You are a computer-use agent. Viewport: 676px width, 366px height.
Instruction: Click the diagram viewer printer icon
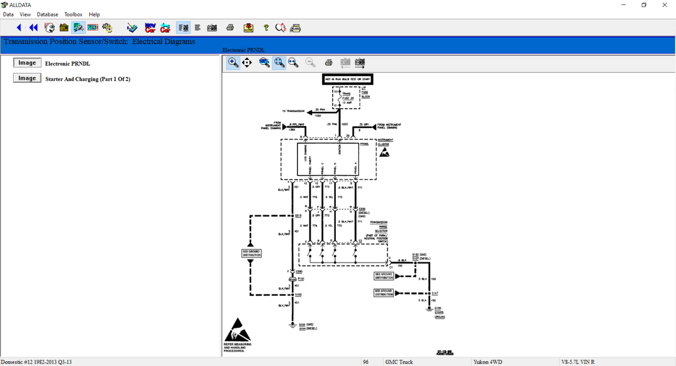click(x=328, y=63)
